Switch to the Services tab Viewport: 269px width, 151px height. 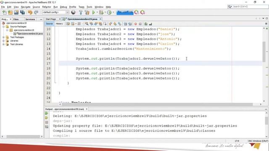click(x=30, y=19)
